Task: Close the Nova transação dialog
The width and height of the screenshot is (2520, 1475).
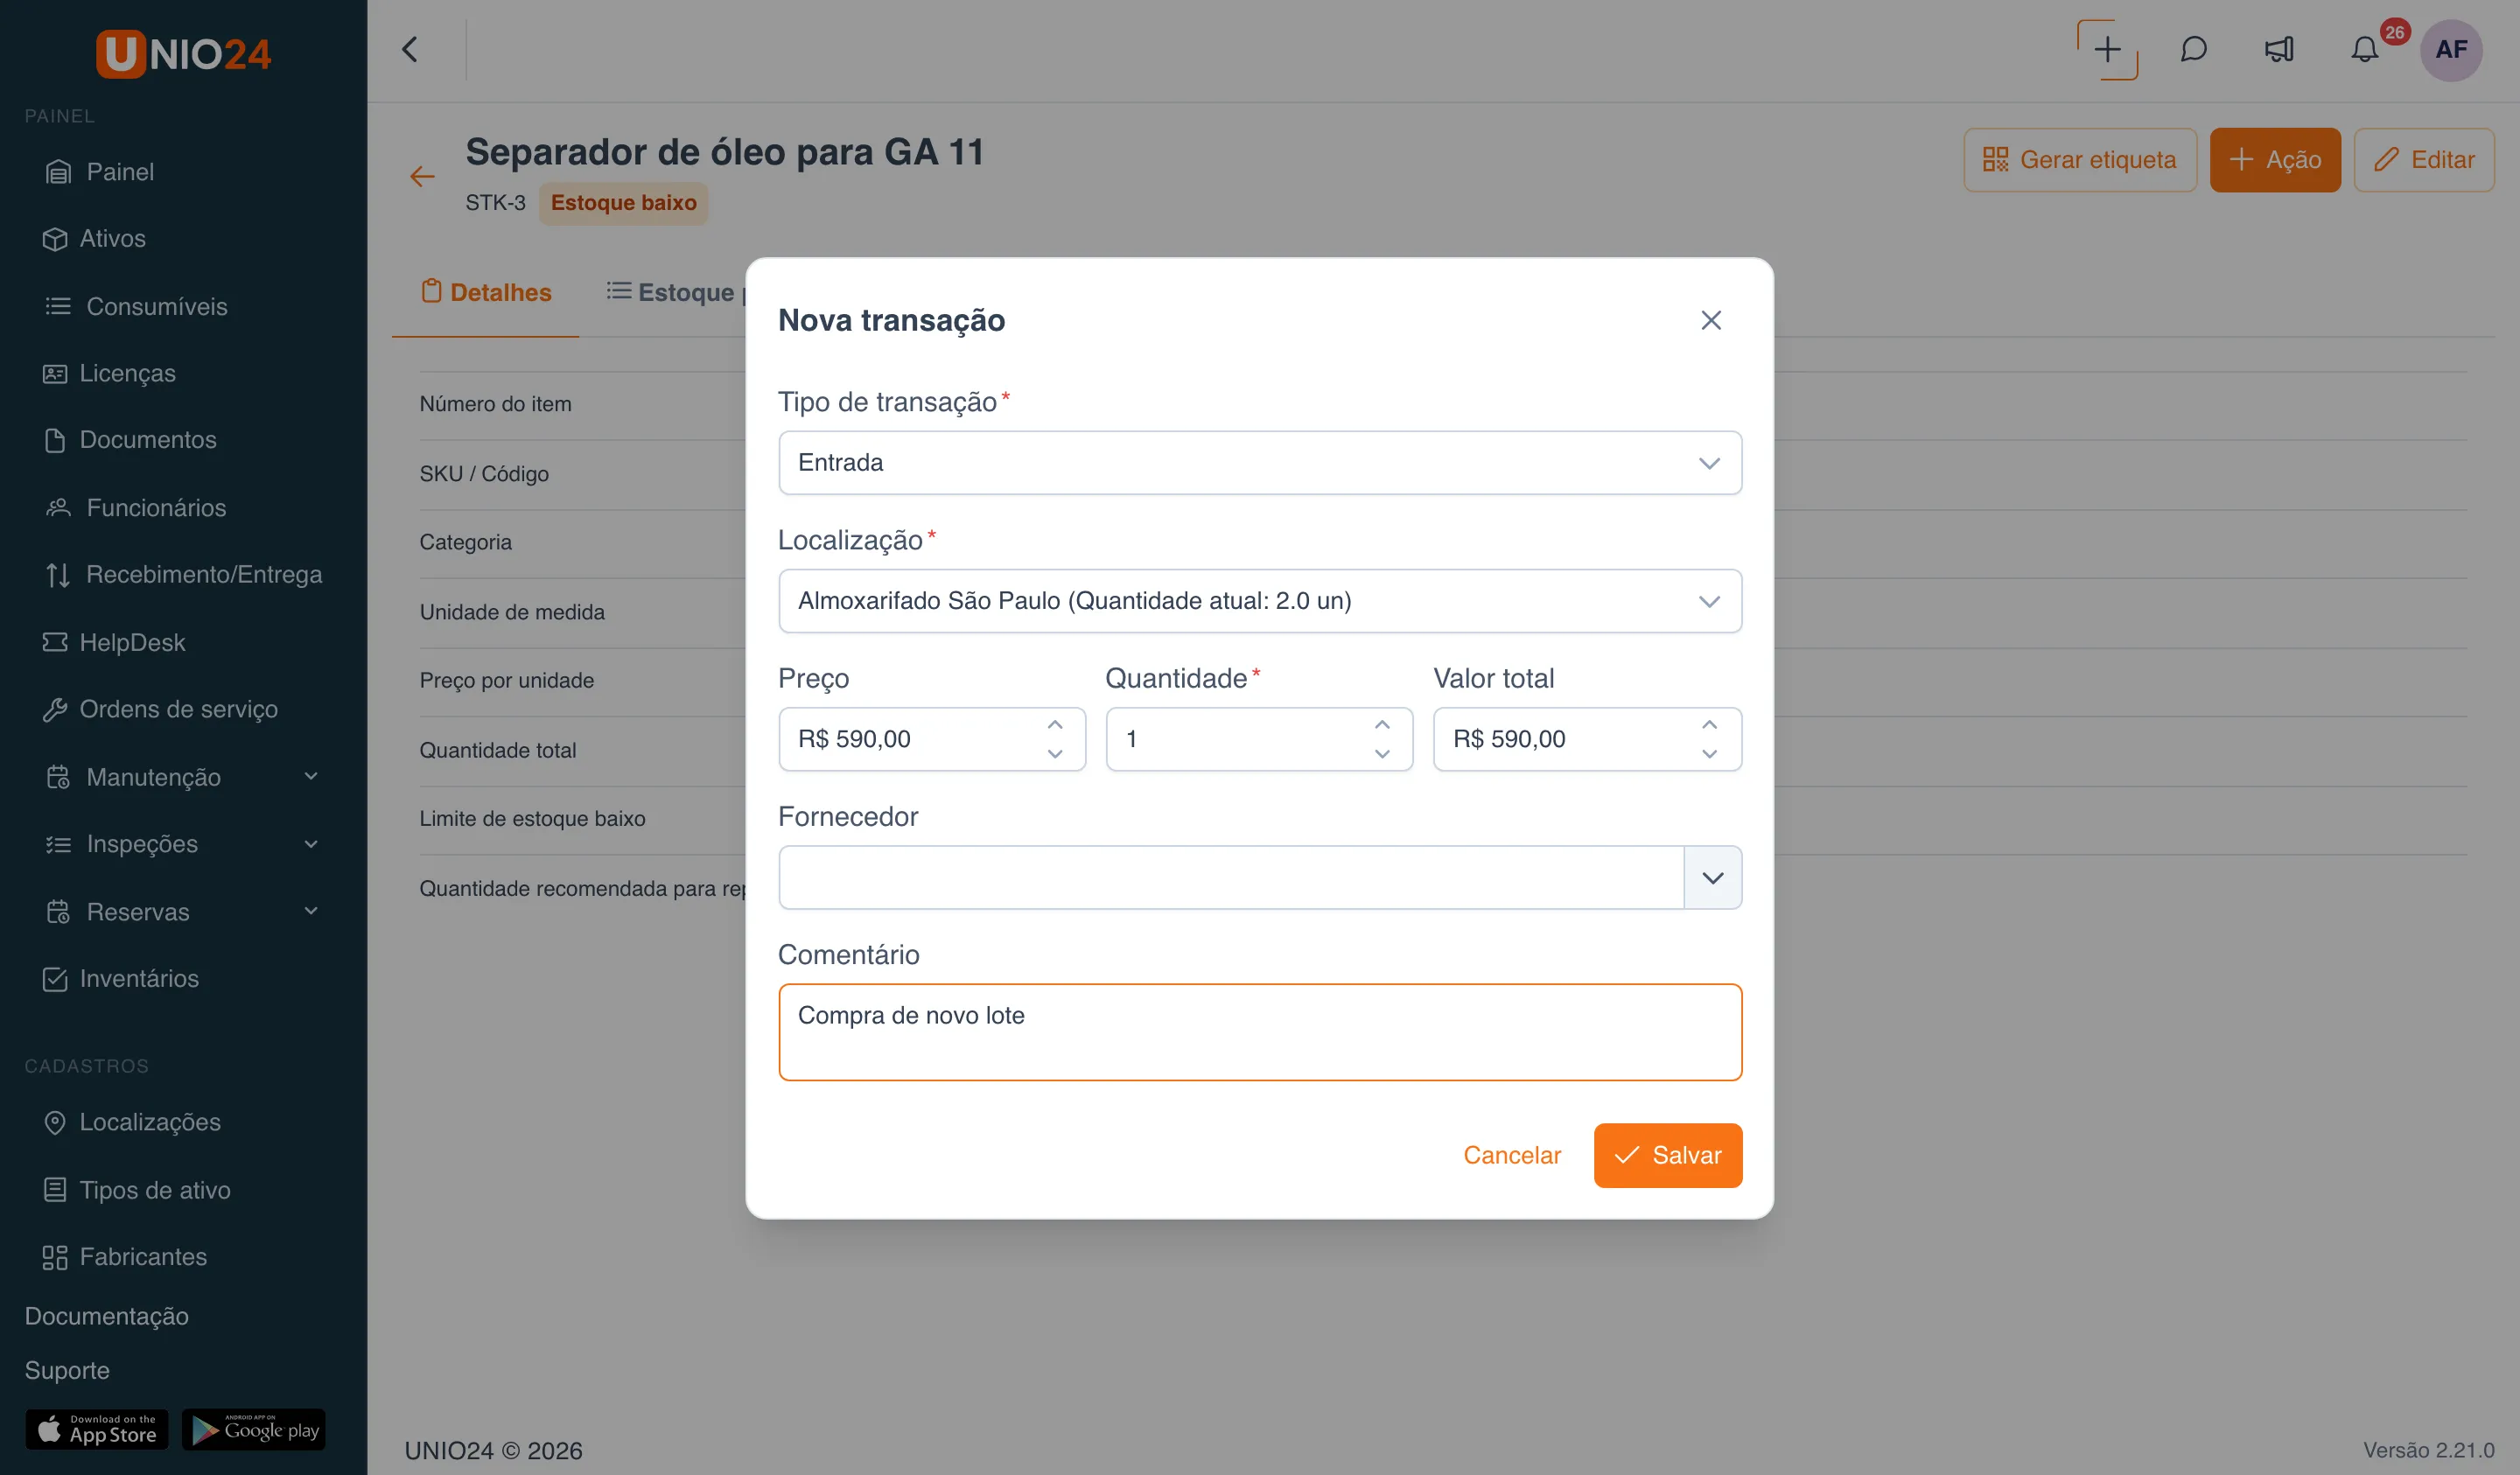Action: pyautogui.click(x=1710, y=320)
